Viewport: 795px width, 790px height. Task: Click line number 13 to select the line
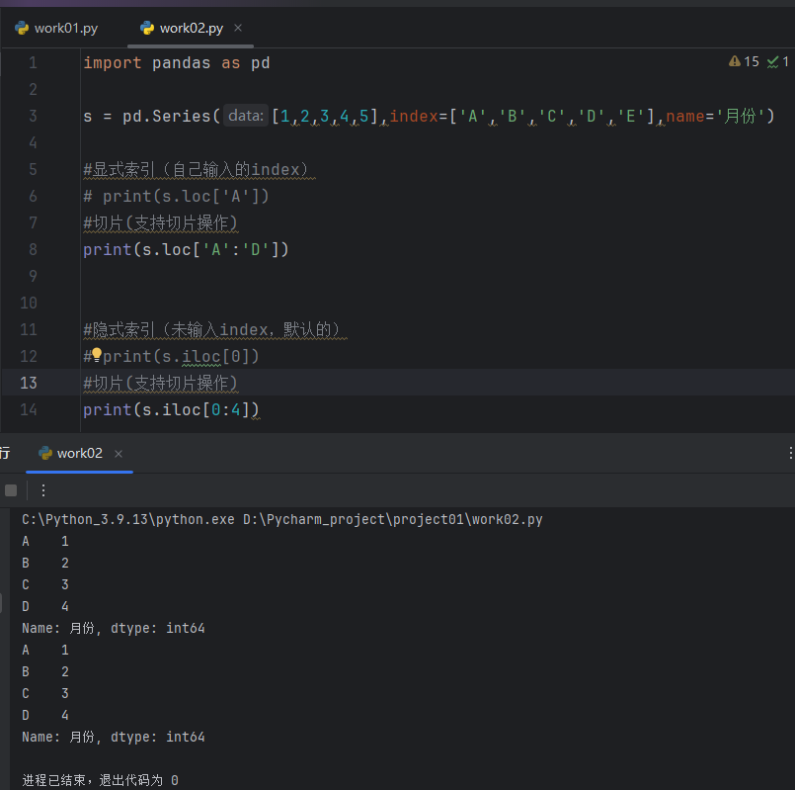29,383
